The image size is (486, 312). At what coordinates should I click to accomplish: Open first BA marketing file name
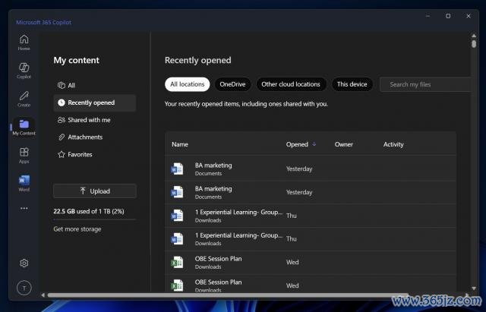pos(213,165)
